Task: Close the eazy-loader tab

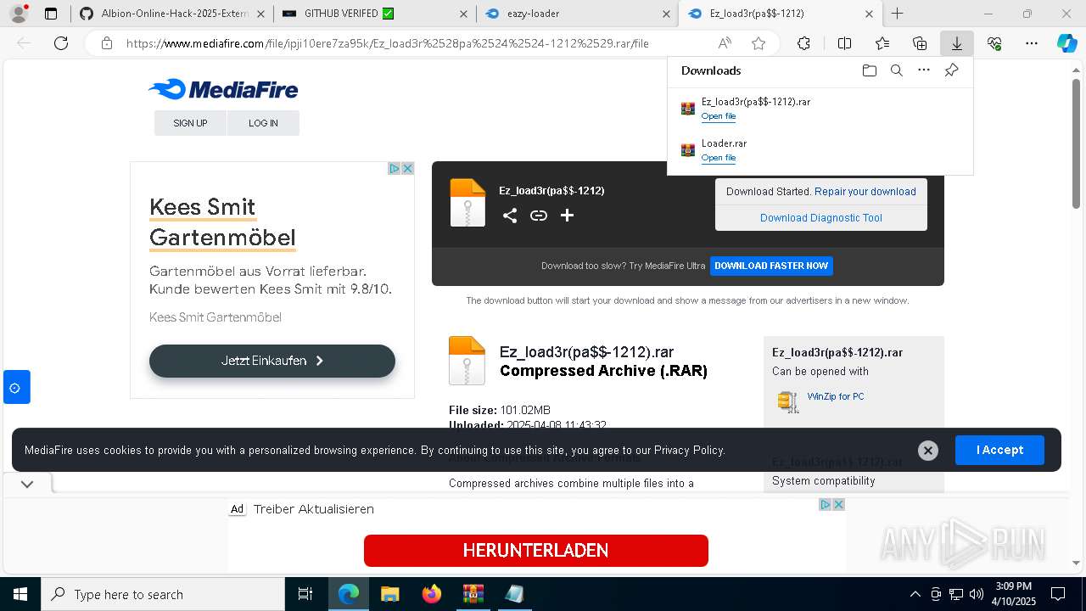Action: pyautogui.click(x=666, y=14)
